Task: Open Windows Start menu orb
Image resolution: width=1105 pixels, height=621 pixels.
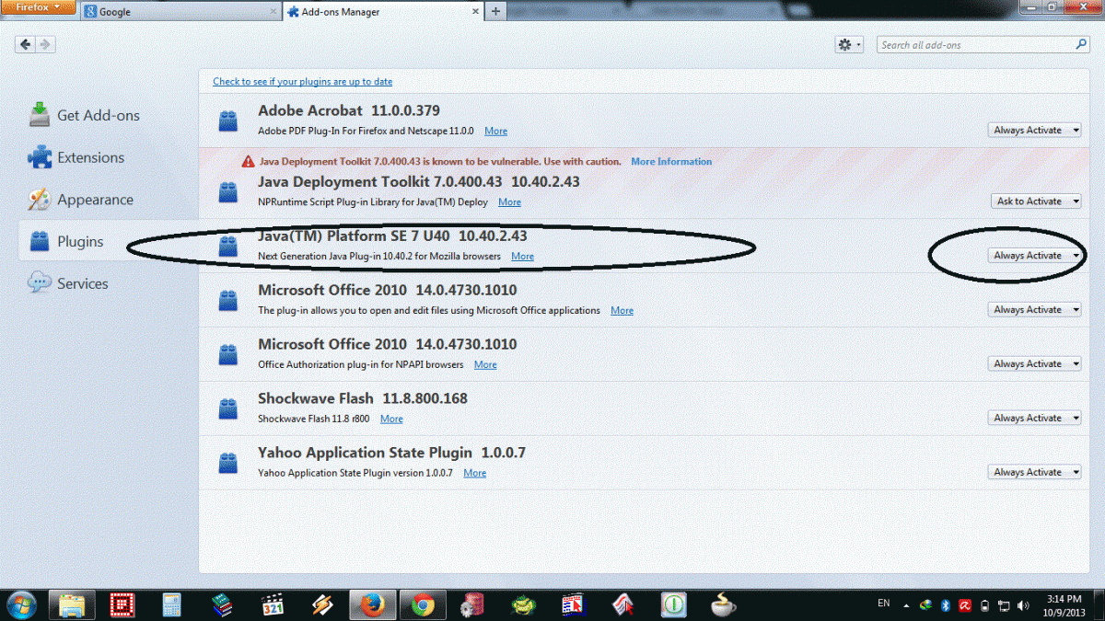Action: (21, 604)
